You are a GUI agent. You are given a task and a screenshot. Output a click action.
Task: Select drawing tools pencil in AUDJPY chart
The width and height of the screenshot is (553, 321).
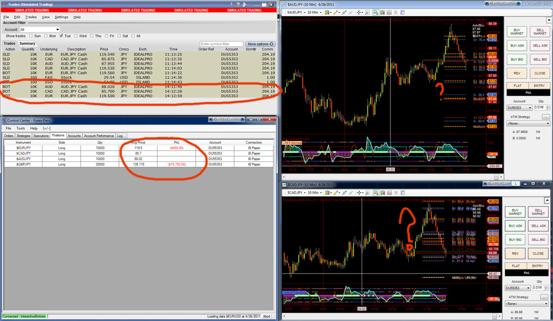click(x=336, y=12)
